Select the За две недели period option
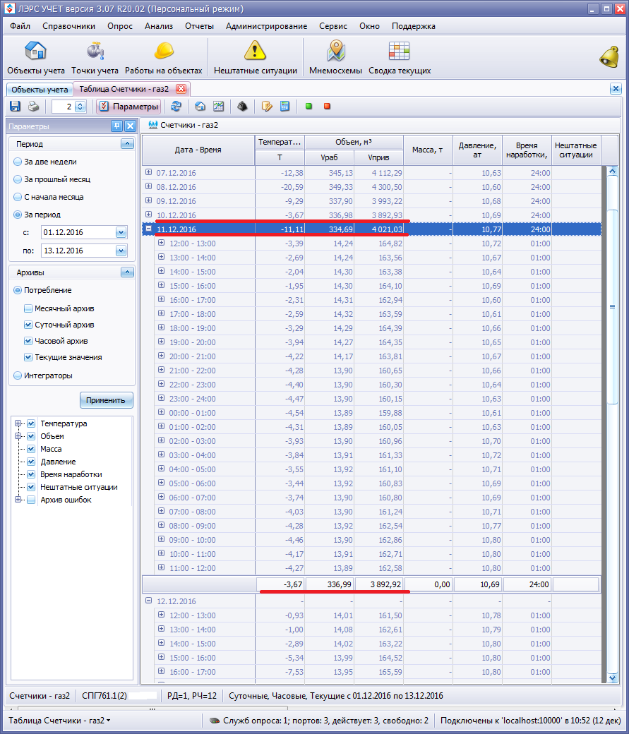Screen dimensions: 629x734 coord(18,162)
